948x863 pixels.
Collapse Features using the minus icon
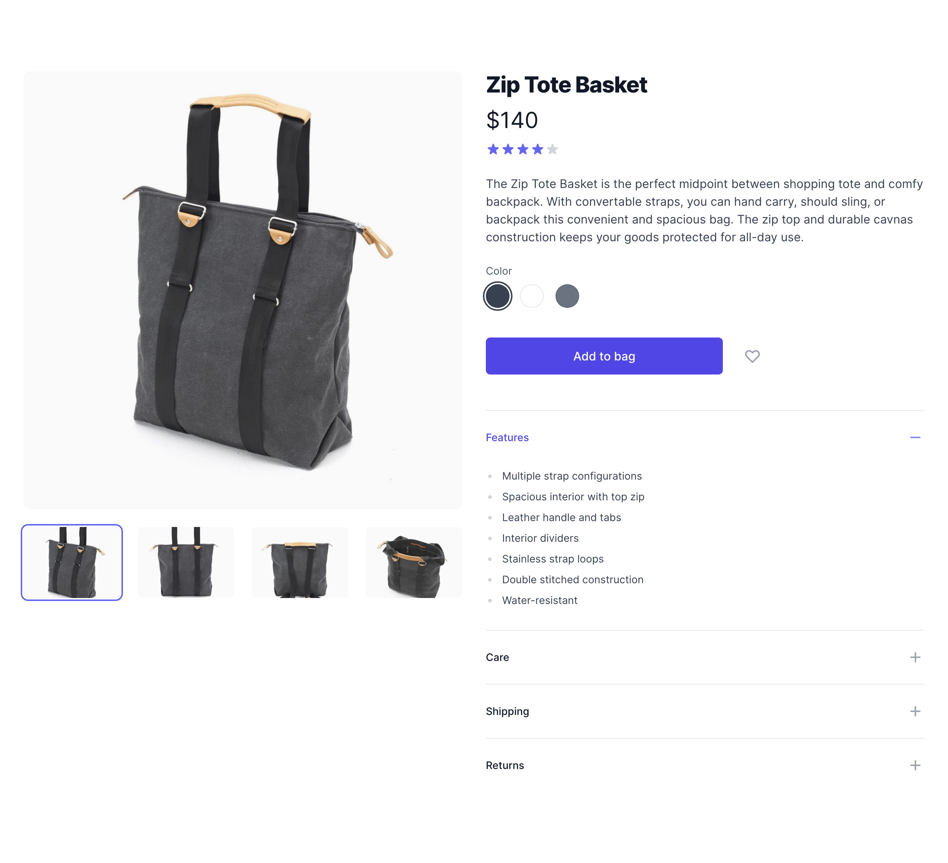coord(915,438)
